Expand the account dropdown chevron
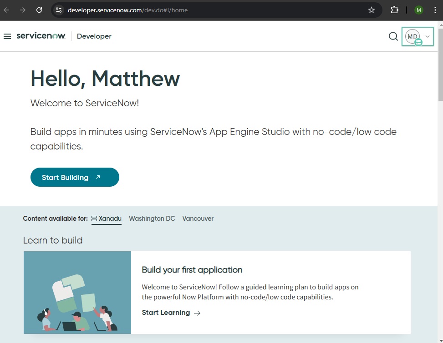Viewport: 443px width, 343px height. click(428, 36)
